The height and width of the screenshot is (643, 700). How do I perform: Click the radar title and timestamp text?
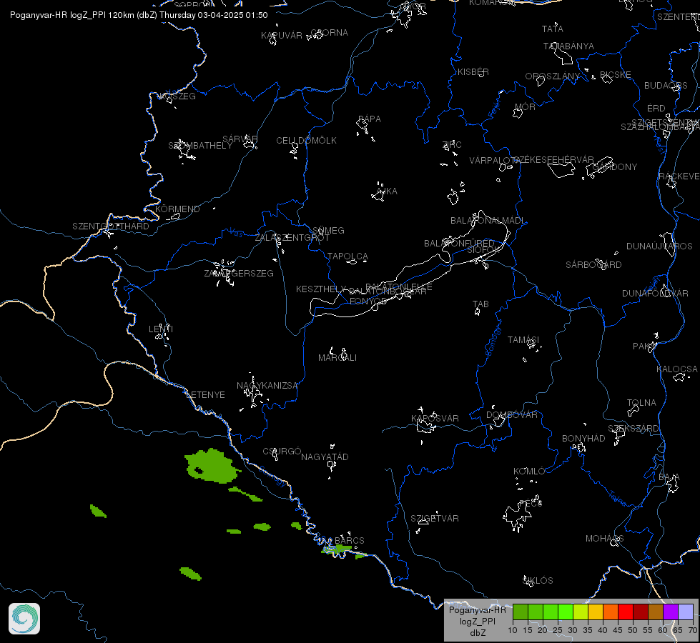coord(139,15)
